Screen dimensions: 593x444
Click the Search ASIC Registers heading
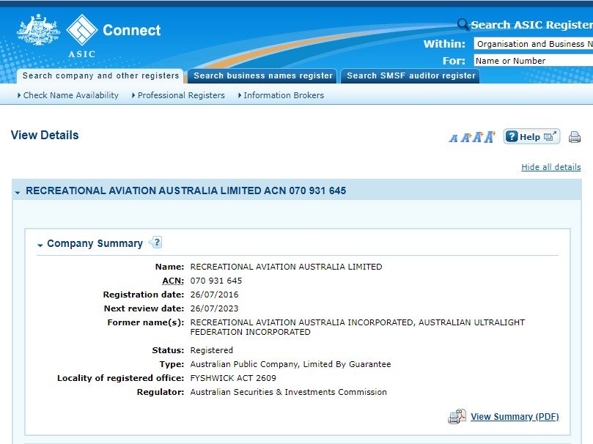(x=531, y=25)
